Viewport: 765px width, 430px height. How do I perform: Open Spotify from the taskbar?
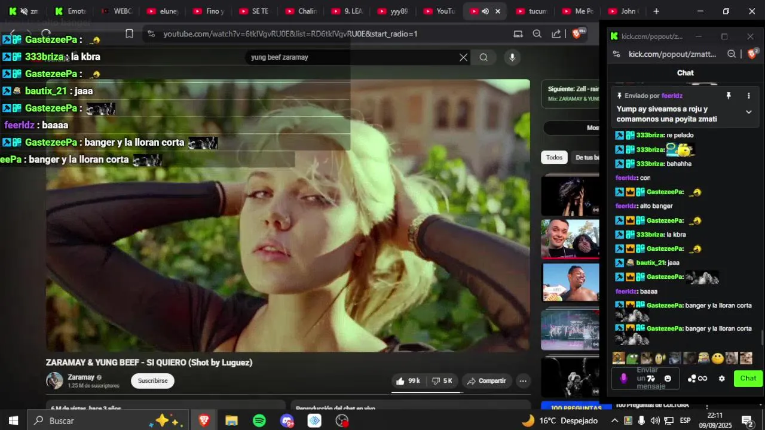tap(259, 420)
